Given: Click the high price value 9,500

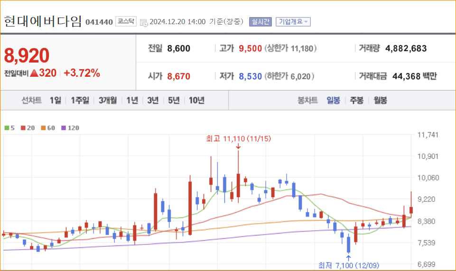Looking at the screenshot, I should point(250,48).
